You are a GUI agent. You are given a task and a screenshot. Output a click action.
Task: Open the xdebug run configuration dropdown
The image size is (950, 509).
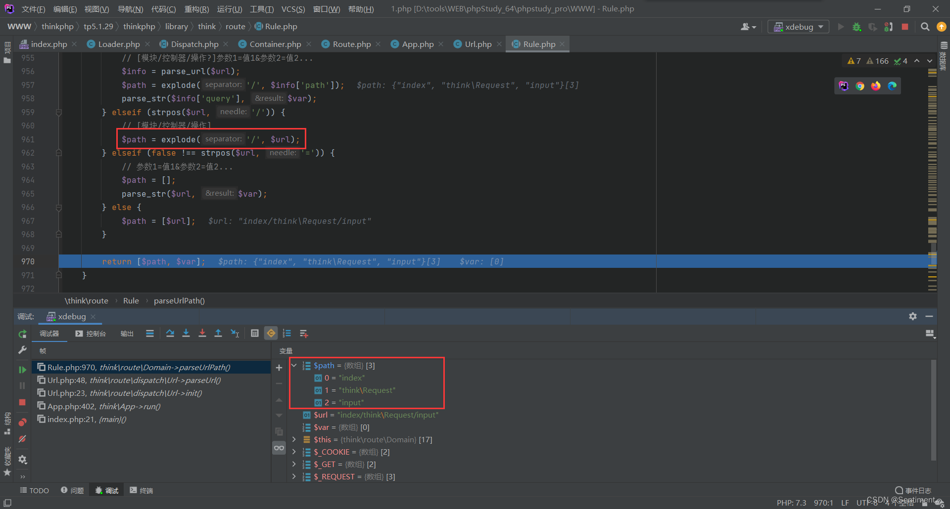point(798,27)
